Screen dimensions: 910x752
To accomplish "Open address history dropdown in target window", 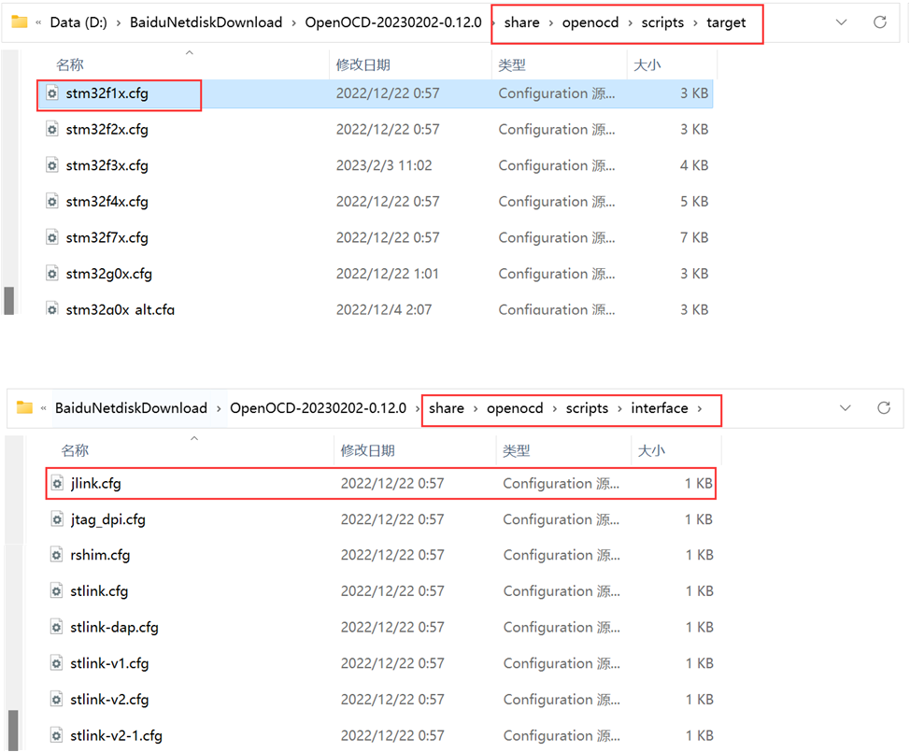I will click(x=841, y=22).
